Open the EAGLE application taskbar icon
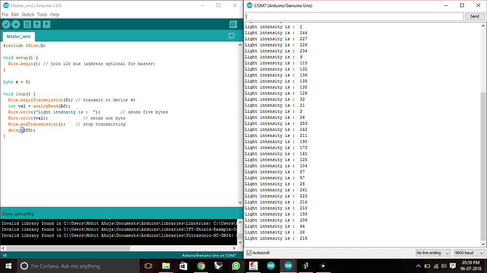 click(x=254, y=266)
